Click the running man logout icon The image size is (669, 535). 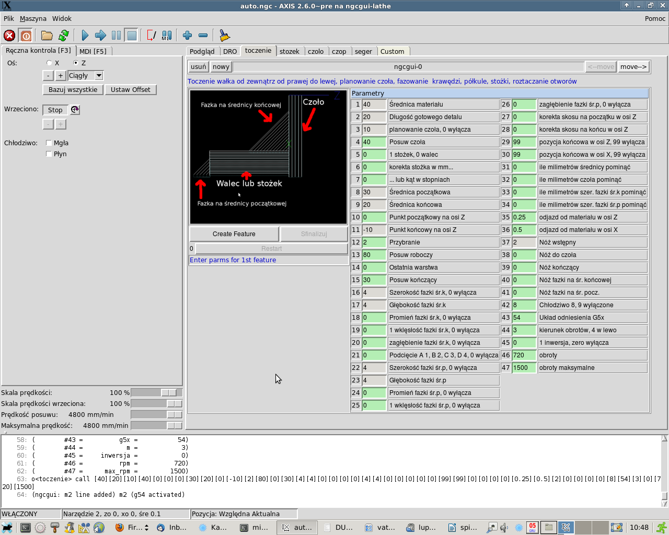(x=662, y=527)
